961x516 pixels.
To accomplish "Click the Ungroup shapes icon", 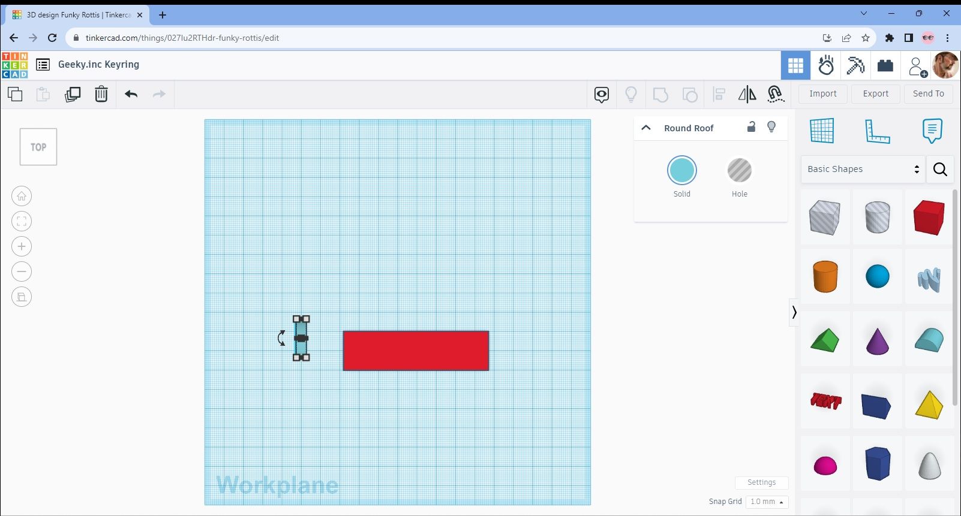I will tap(690, 94).
